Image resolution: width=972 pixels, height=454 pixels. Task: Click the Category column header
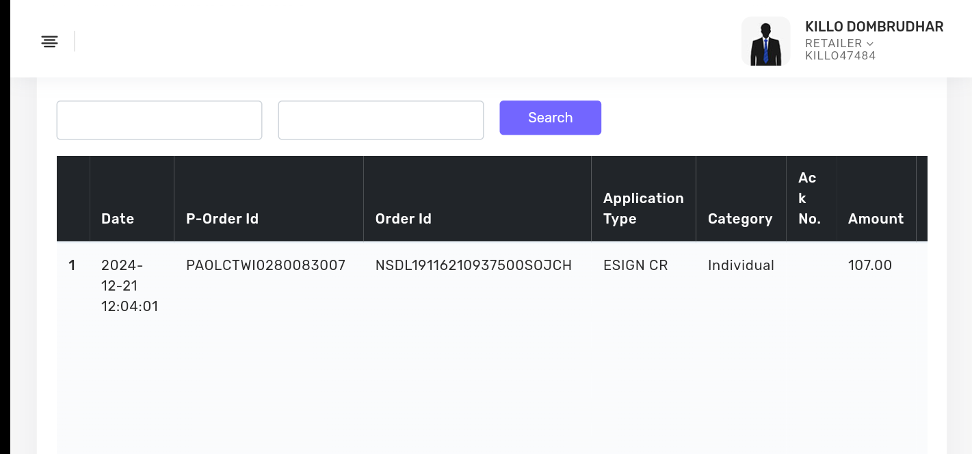[740, 219]
